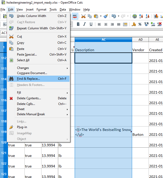Screen dimensions: 163x178
Task: Click the Sort Ascending toolbar icon
Action: pos(141,16)
